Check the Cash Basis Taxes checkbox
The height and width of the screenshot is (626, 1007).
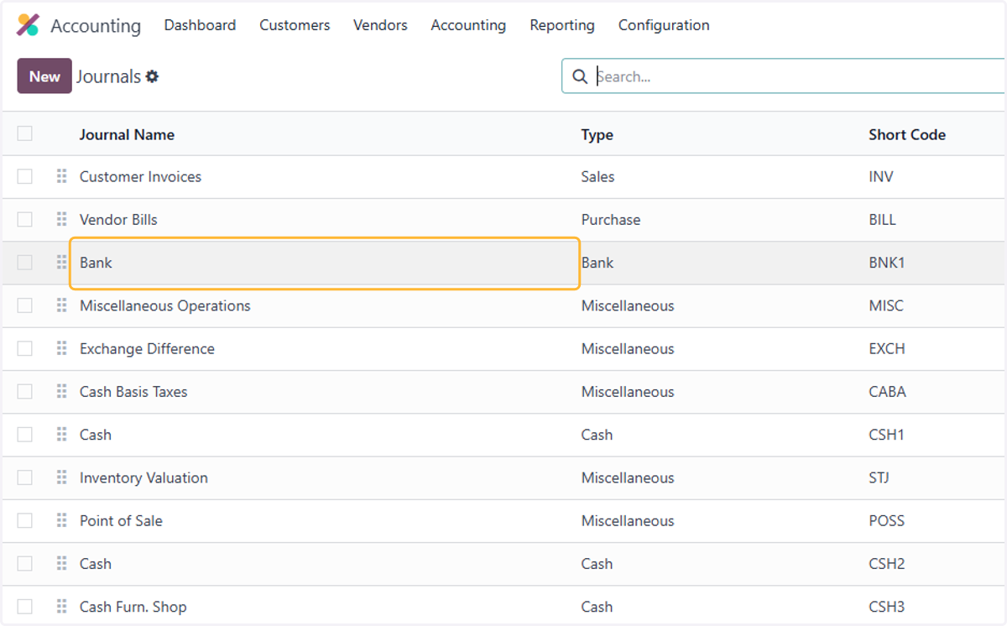tap(24, 391)
